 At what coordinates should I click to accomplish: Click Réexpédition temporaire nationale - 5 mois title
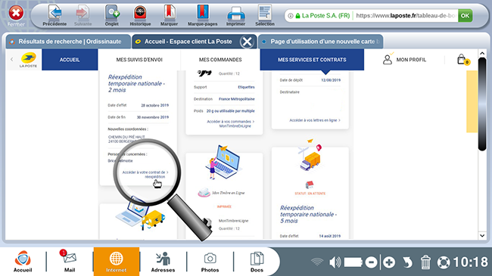(308, 214)
